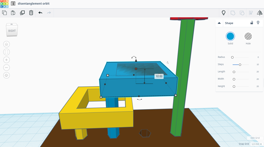Zoom in with plus button

point(6,60)
